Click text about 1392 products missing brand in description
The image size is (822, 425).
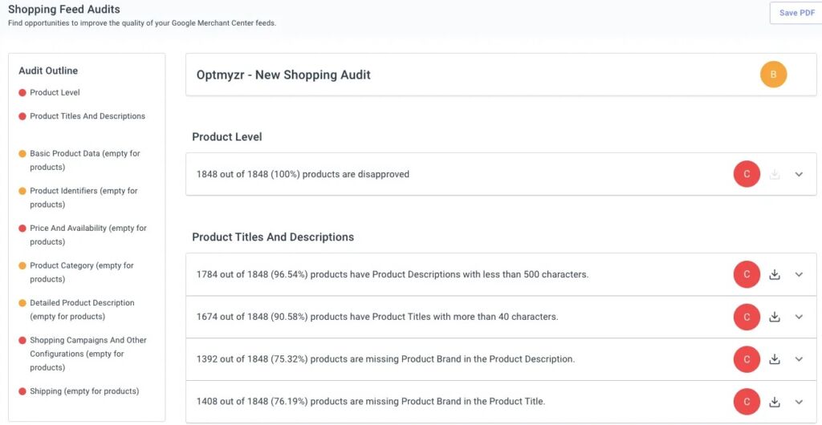point(386,359)
